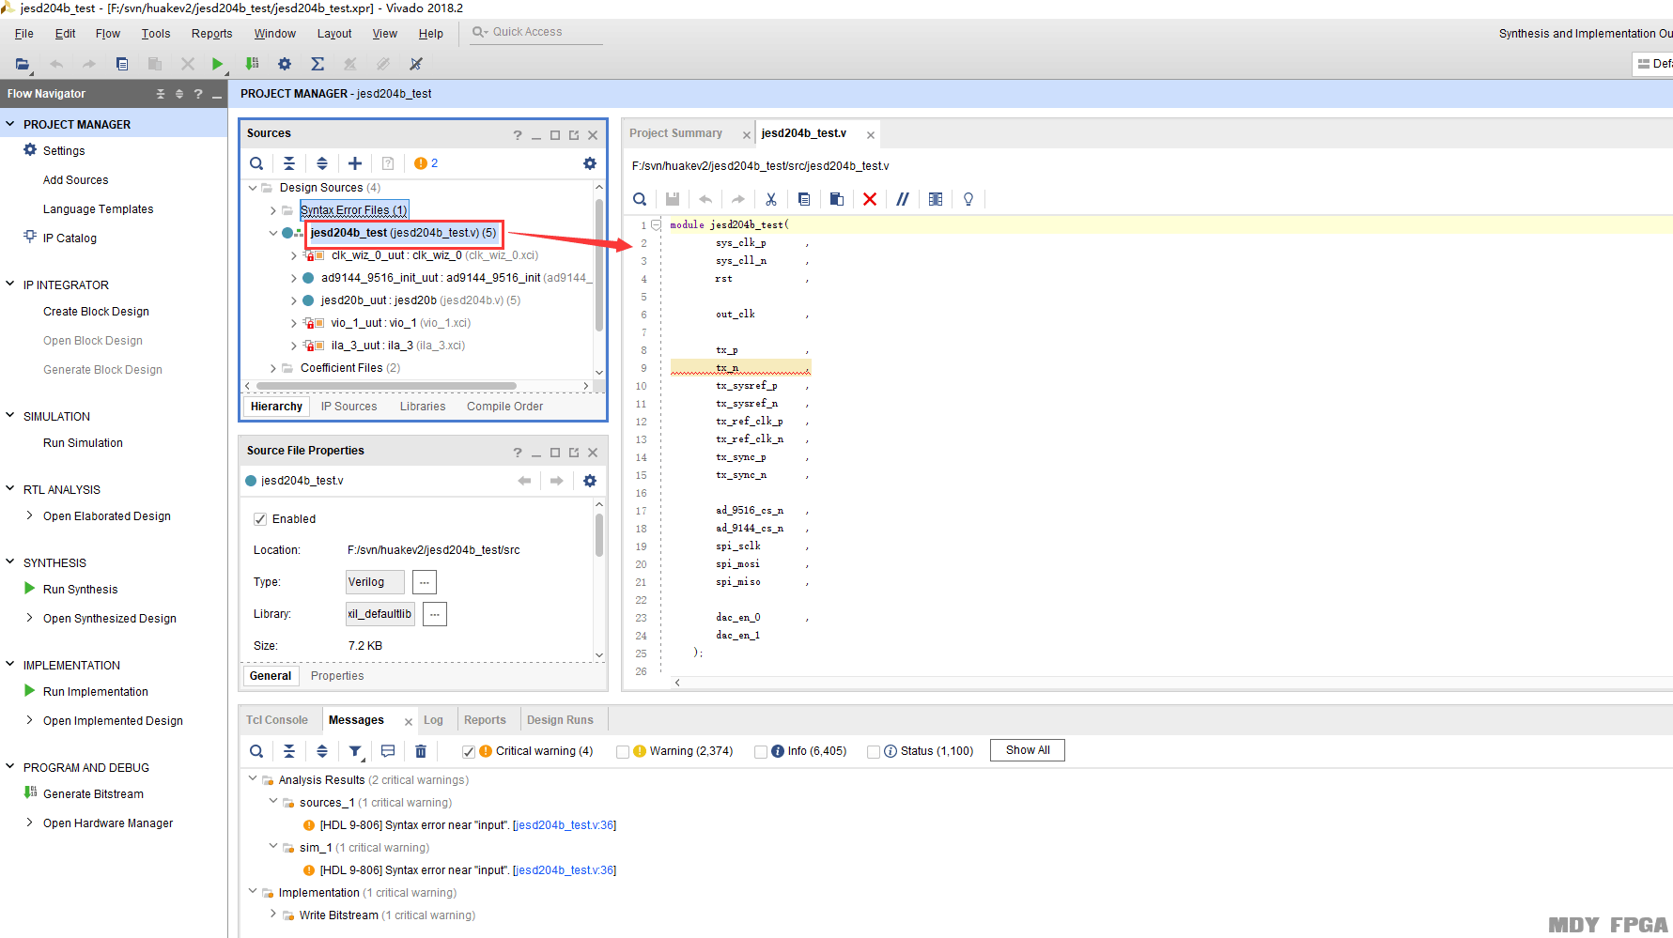Expand Open Elaborated Design

30,515
